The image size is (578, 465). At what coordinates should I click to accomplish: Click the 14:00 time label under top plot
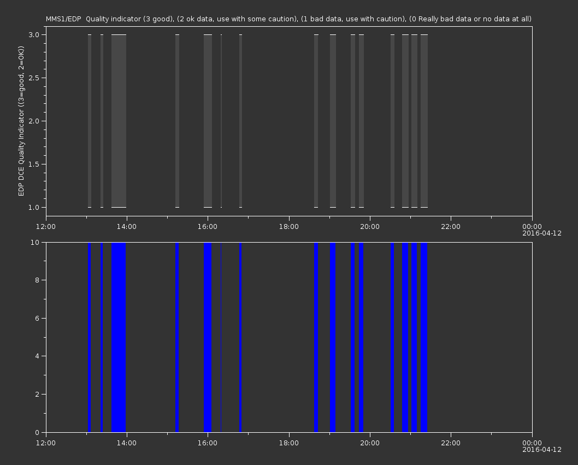click(126, 226)
